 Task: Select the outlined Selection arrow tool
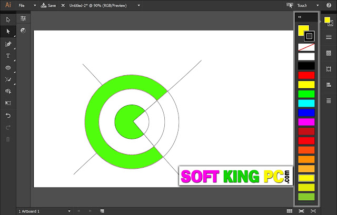(x=8, y=19)
